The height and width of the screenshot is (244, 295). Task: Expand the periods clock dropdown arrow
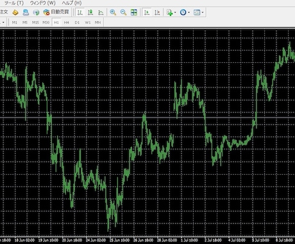(x=189, y=12)
